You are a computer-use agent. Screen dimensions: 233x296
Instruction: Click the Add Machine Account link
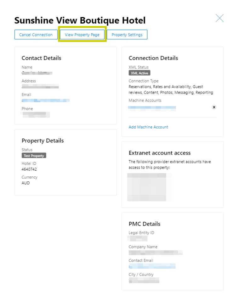(148, 127)
